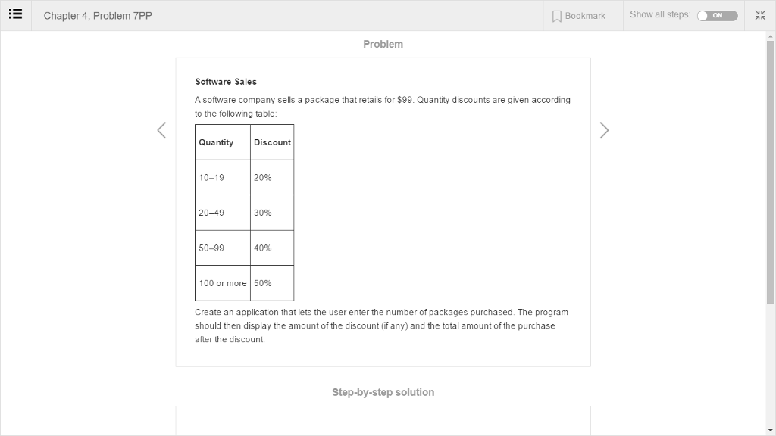Advance to the next problem with the right arrow

pyautogui.click(x=604, y=129)
